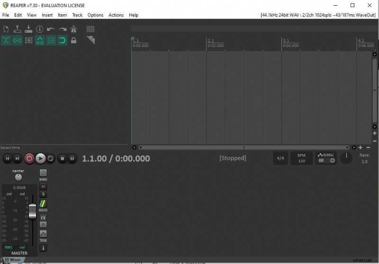Viewport: 379px width, 264px height.
Task: Click the Stop transport button
Action: (62, 159)
